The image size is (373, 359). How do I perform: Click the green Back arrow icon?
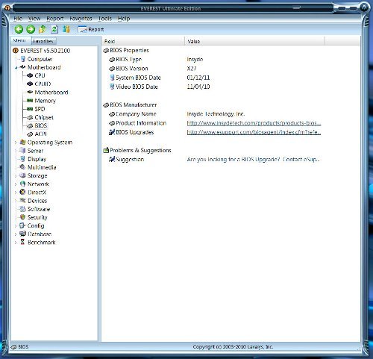pyautogui.click(x=19, y=29)
